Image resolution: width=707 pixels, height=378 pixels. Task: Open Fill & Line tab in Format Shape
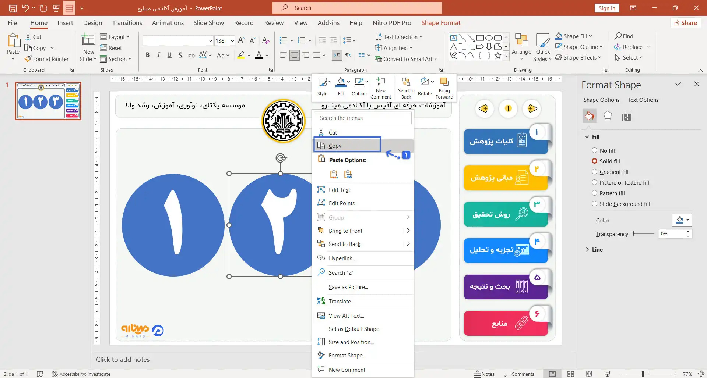pyautogui.click(x=590, y=116)
